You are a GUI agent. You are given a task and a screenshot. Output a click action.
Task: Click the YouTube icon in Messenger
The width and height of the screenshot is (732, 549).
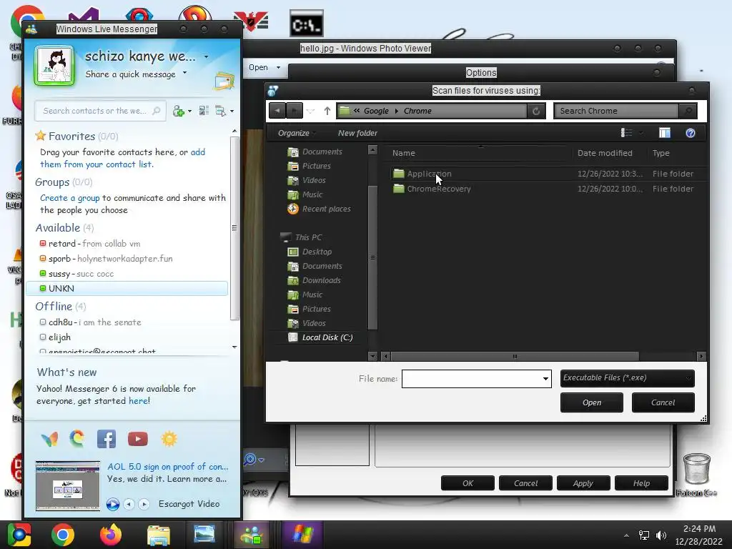[138, 439]
